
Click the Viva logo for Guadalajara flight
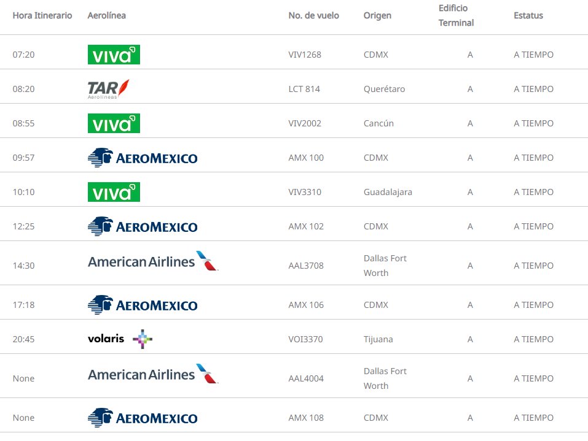(x=114, y=192)
